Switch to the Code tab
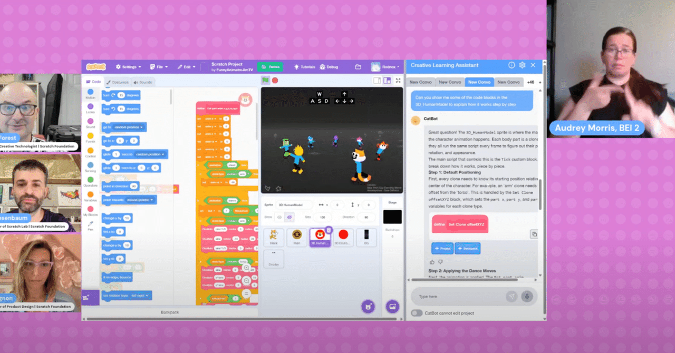 (x=93, y=82)
